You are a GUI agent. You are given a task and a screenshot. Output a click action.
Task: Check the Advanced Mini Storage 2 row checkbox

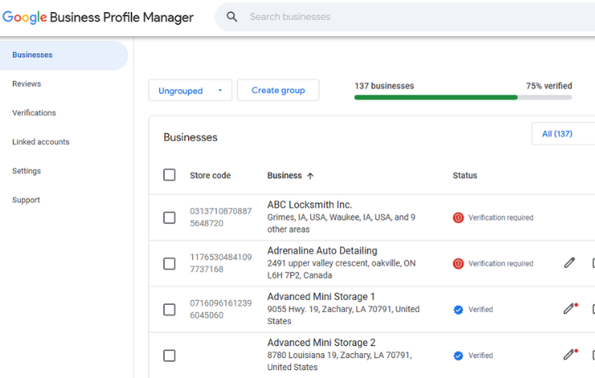pyautogui.click(x=169, y=355)
